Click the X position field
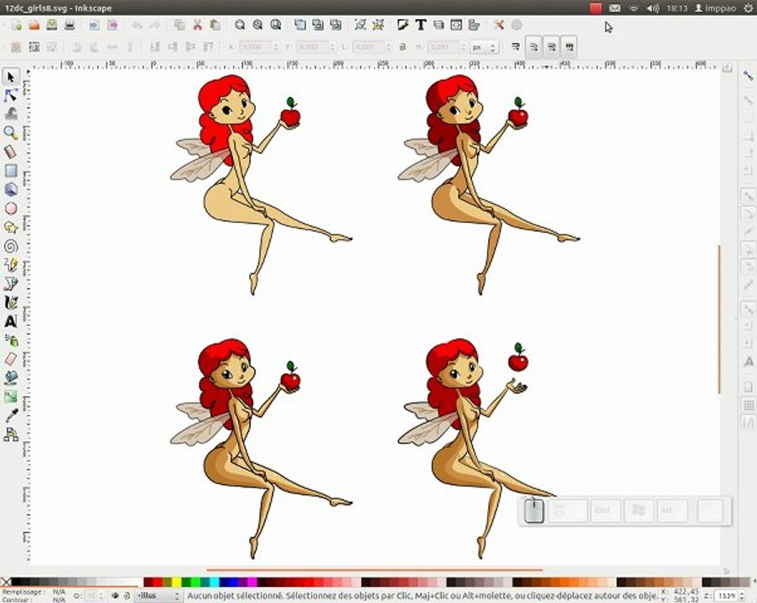This screenshot has height=603, width=757. pyautogui.click(x=259, y=47)
